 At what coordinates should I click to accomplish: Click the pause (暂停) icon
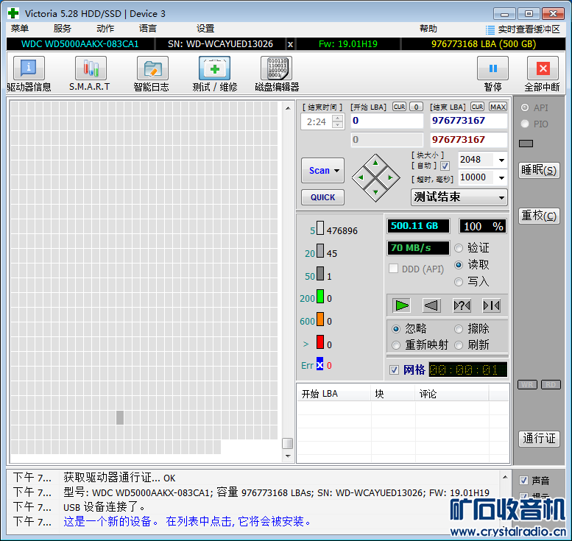[492, 68]
